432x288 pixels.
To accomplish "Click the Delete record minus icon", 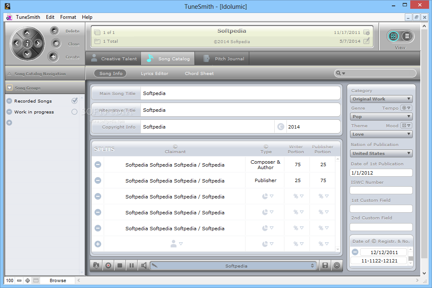I will coord(54,31).
